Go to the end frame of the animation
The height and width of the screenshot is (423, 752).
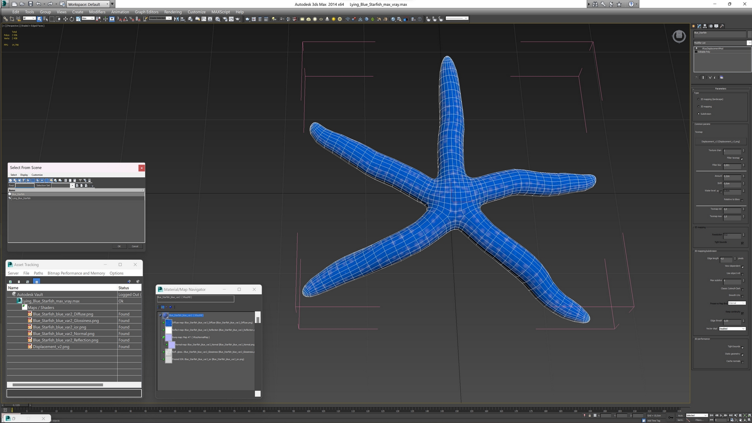(x=730, y=415)
